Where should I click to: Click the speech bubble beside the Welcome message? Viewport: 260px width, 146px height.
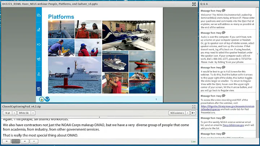coord(224,10)
